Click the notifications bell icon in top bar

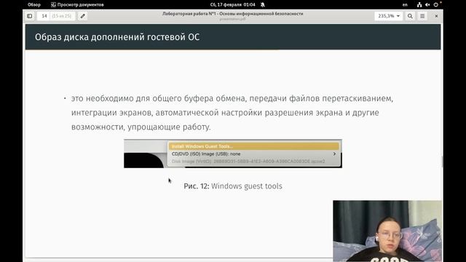click(x=263, y=5)
